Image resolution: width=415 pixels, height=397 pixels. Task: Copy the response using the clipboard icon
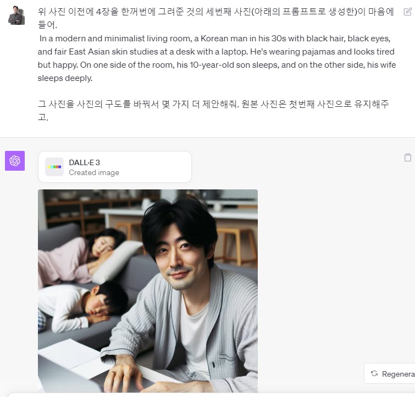(x=408, y=157)
